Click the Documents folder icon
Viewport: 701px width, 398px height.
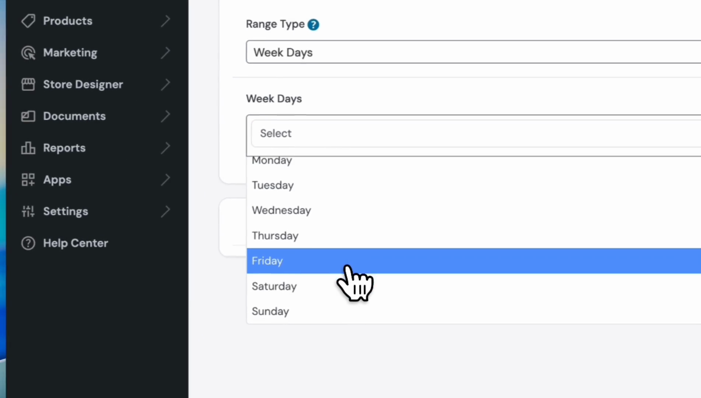(28, 116)
